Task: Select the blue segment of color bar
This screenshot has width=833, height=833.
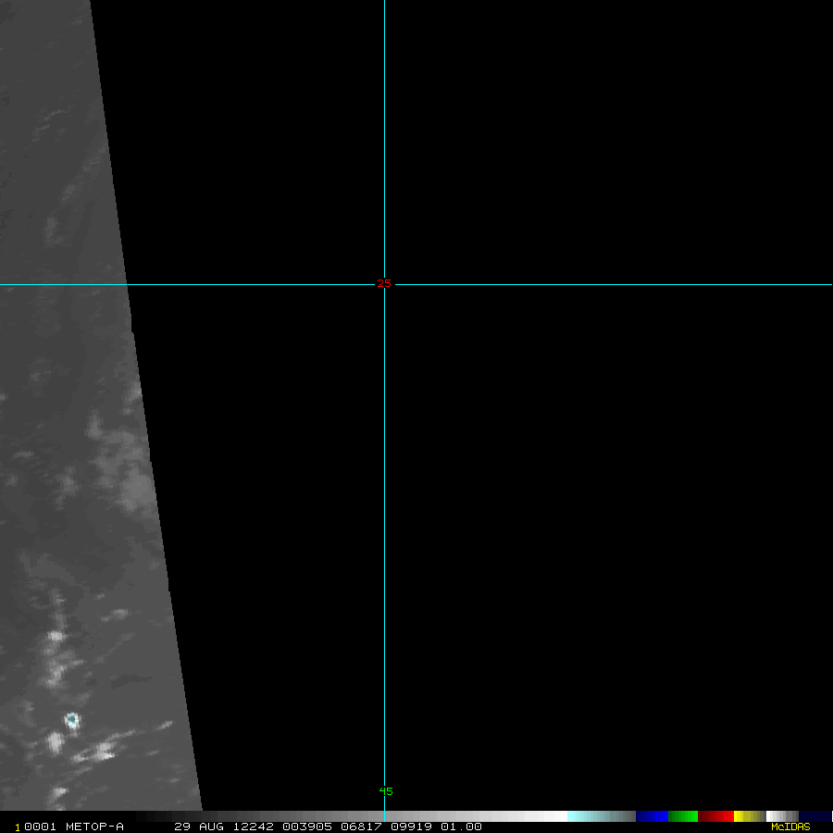Action: 652,816
